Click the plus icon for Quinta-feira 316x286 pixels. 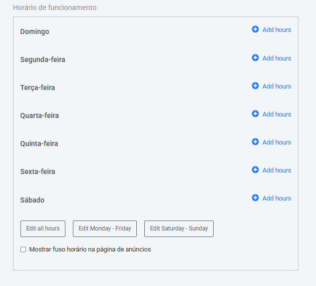click(x=255, y=142)
